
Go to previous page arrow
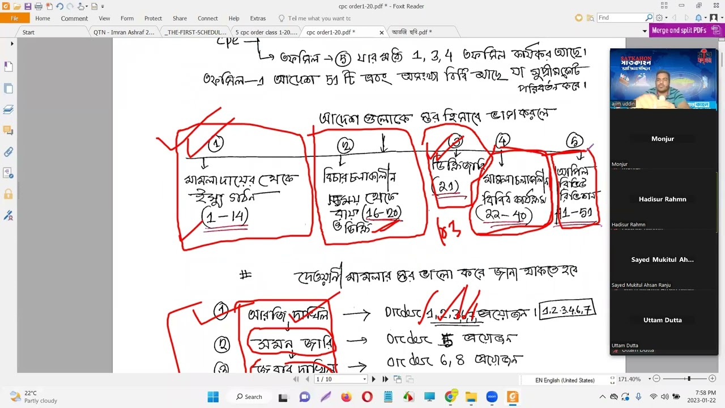point(307,379)
